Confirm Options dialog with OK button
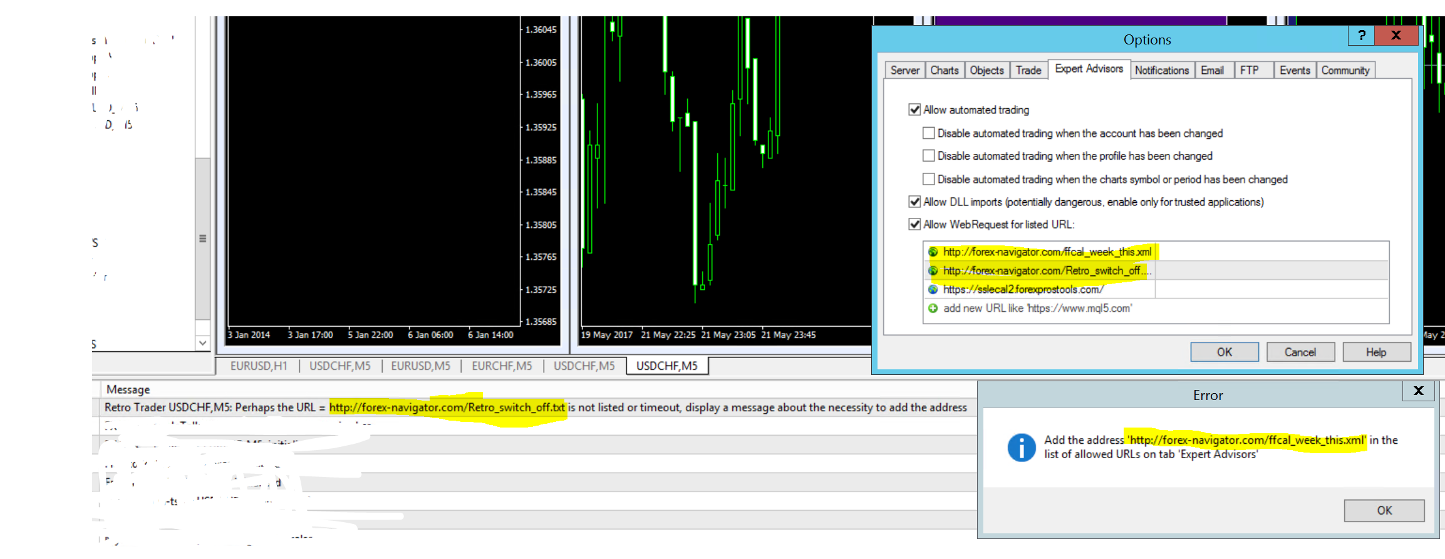The height and width of the screenshot is (559, 1445). pyautogui.click(x=1225, y=352)
